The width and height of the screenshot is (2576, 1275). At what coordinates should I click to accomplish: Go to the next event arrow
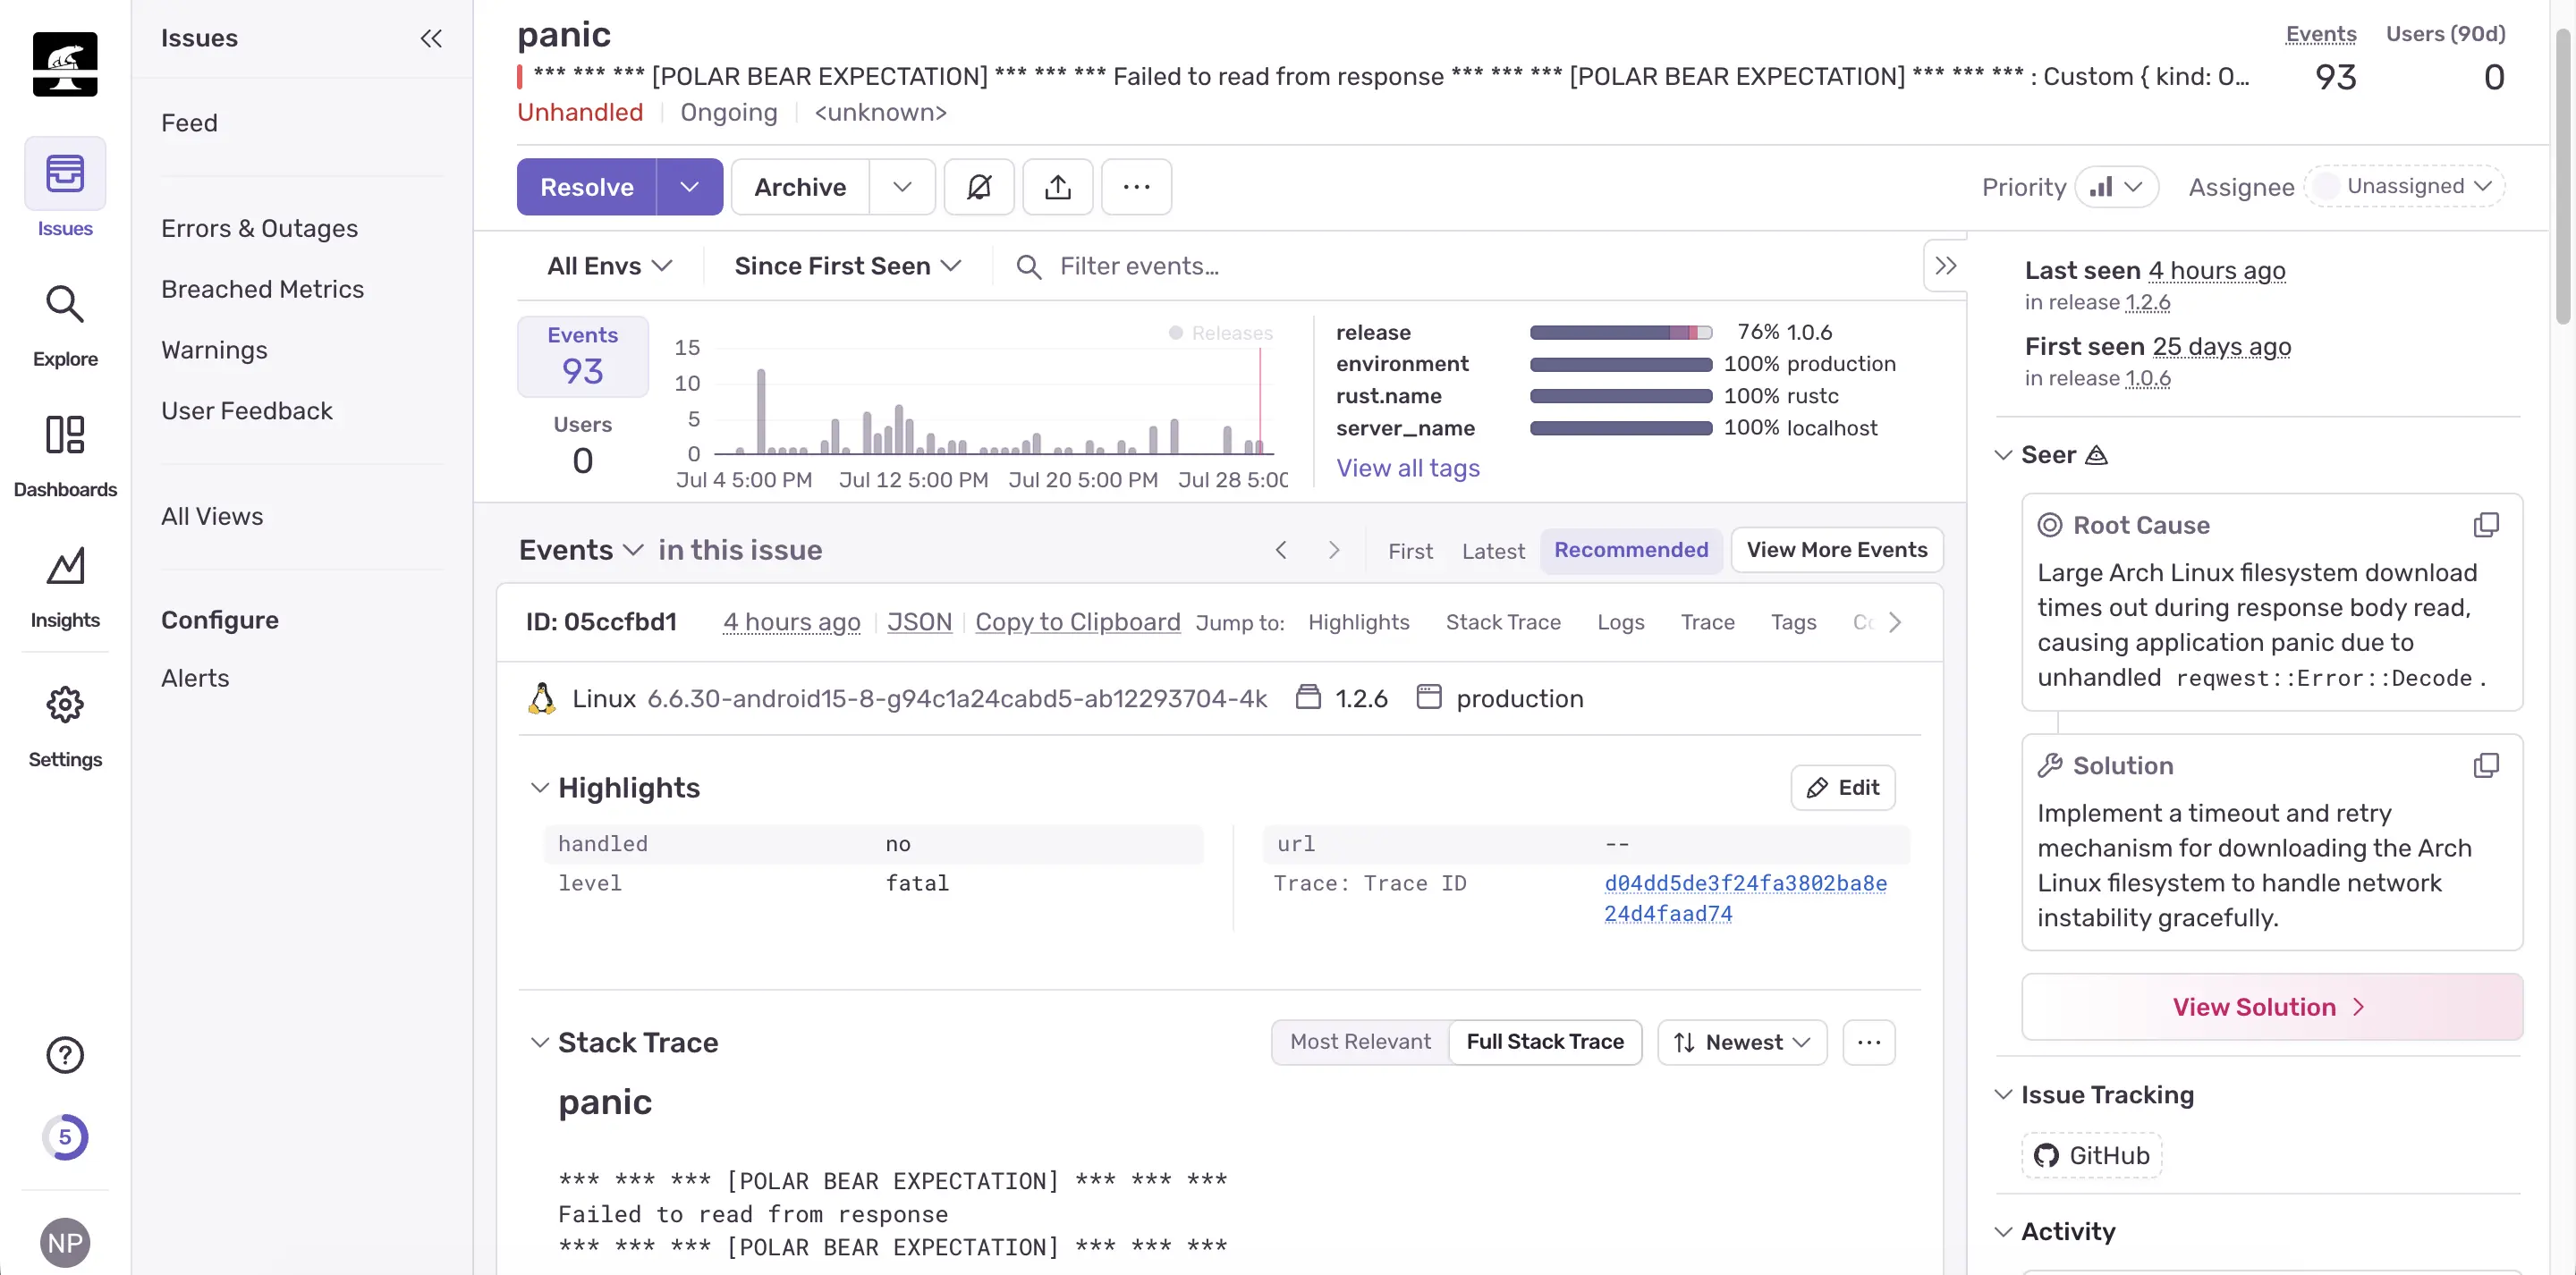[x=1333, y=550]
